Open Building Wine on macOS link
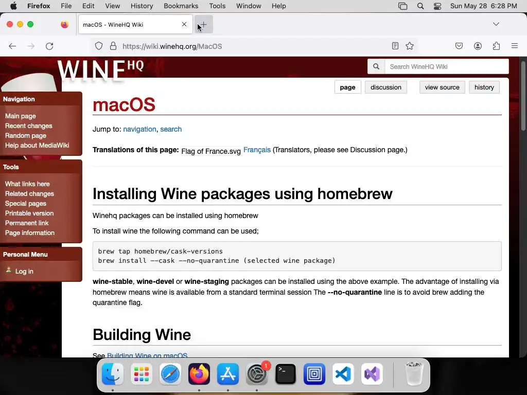Screen dimensions: 527x395 [x=147, y=355]
